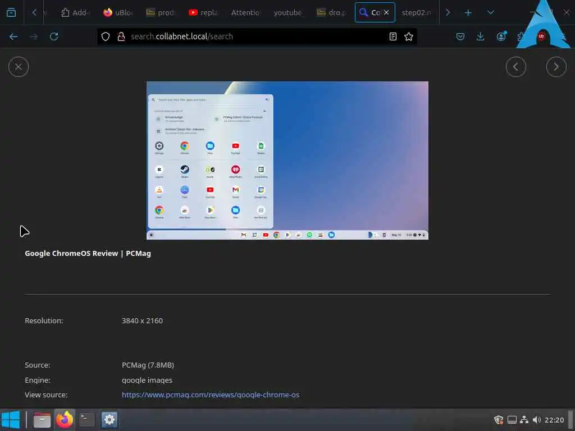
Task: Switch to the uBlock tab
Action: pyautogui.click(x=117, y=12)
